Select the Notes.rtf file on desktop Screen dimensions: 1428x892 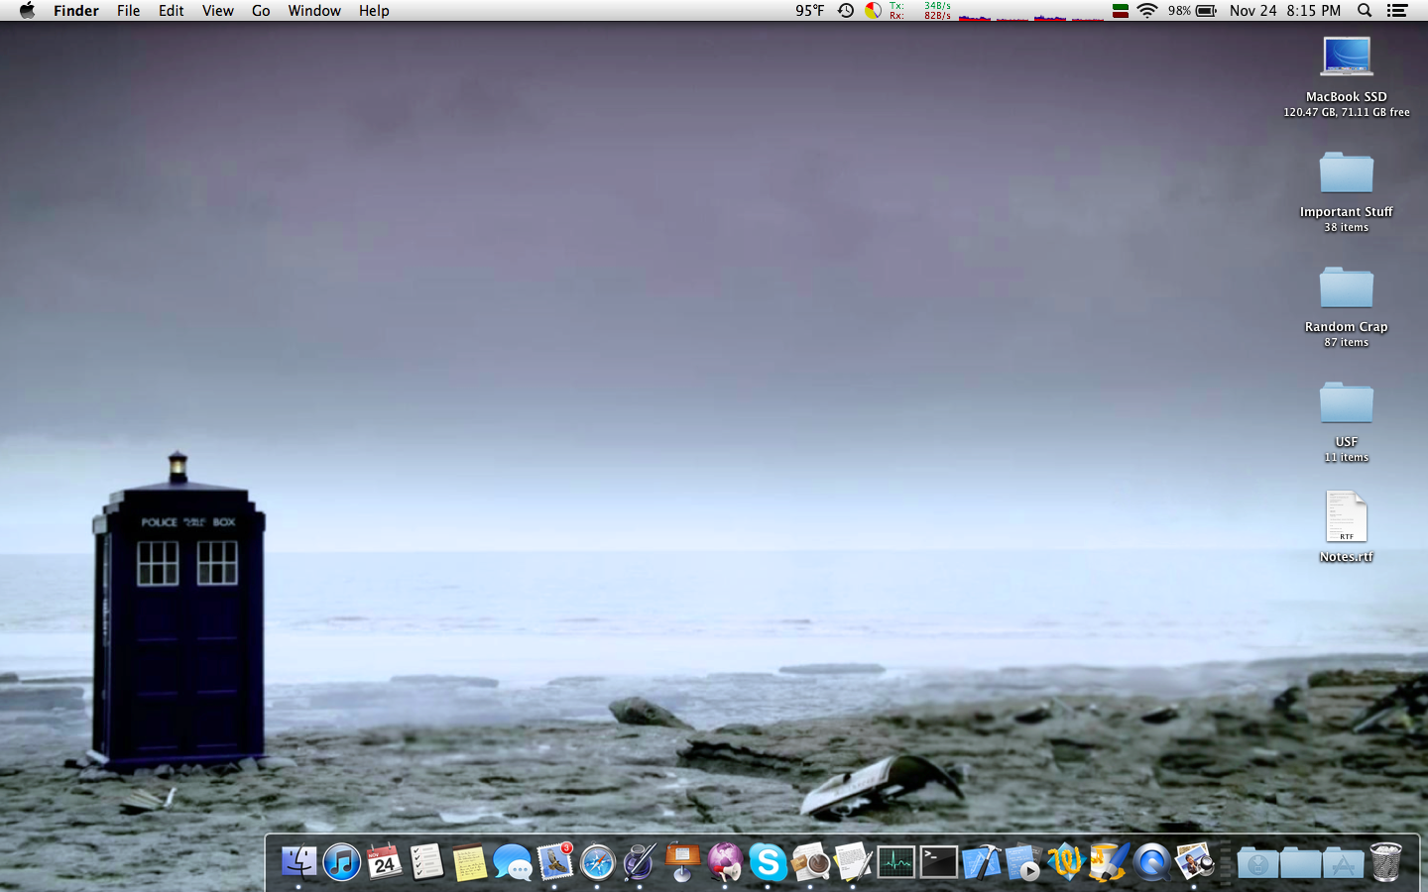[1347, 516]
